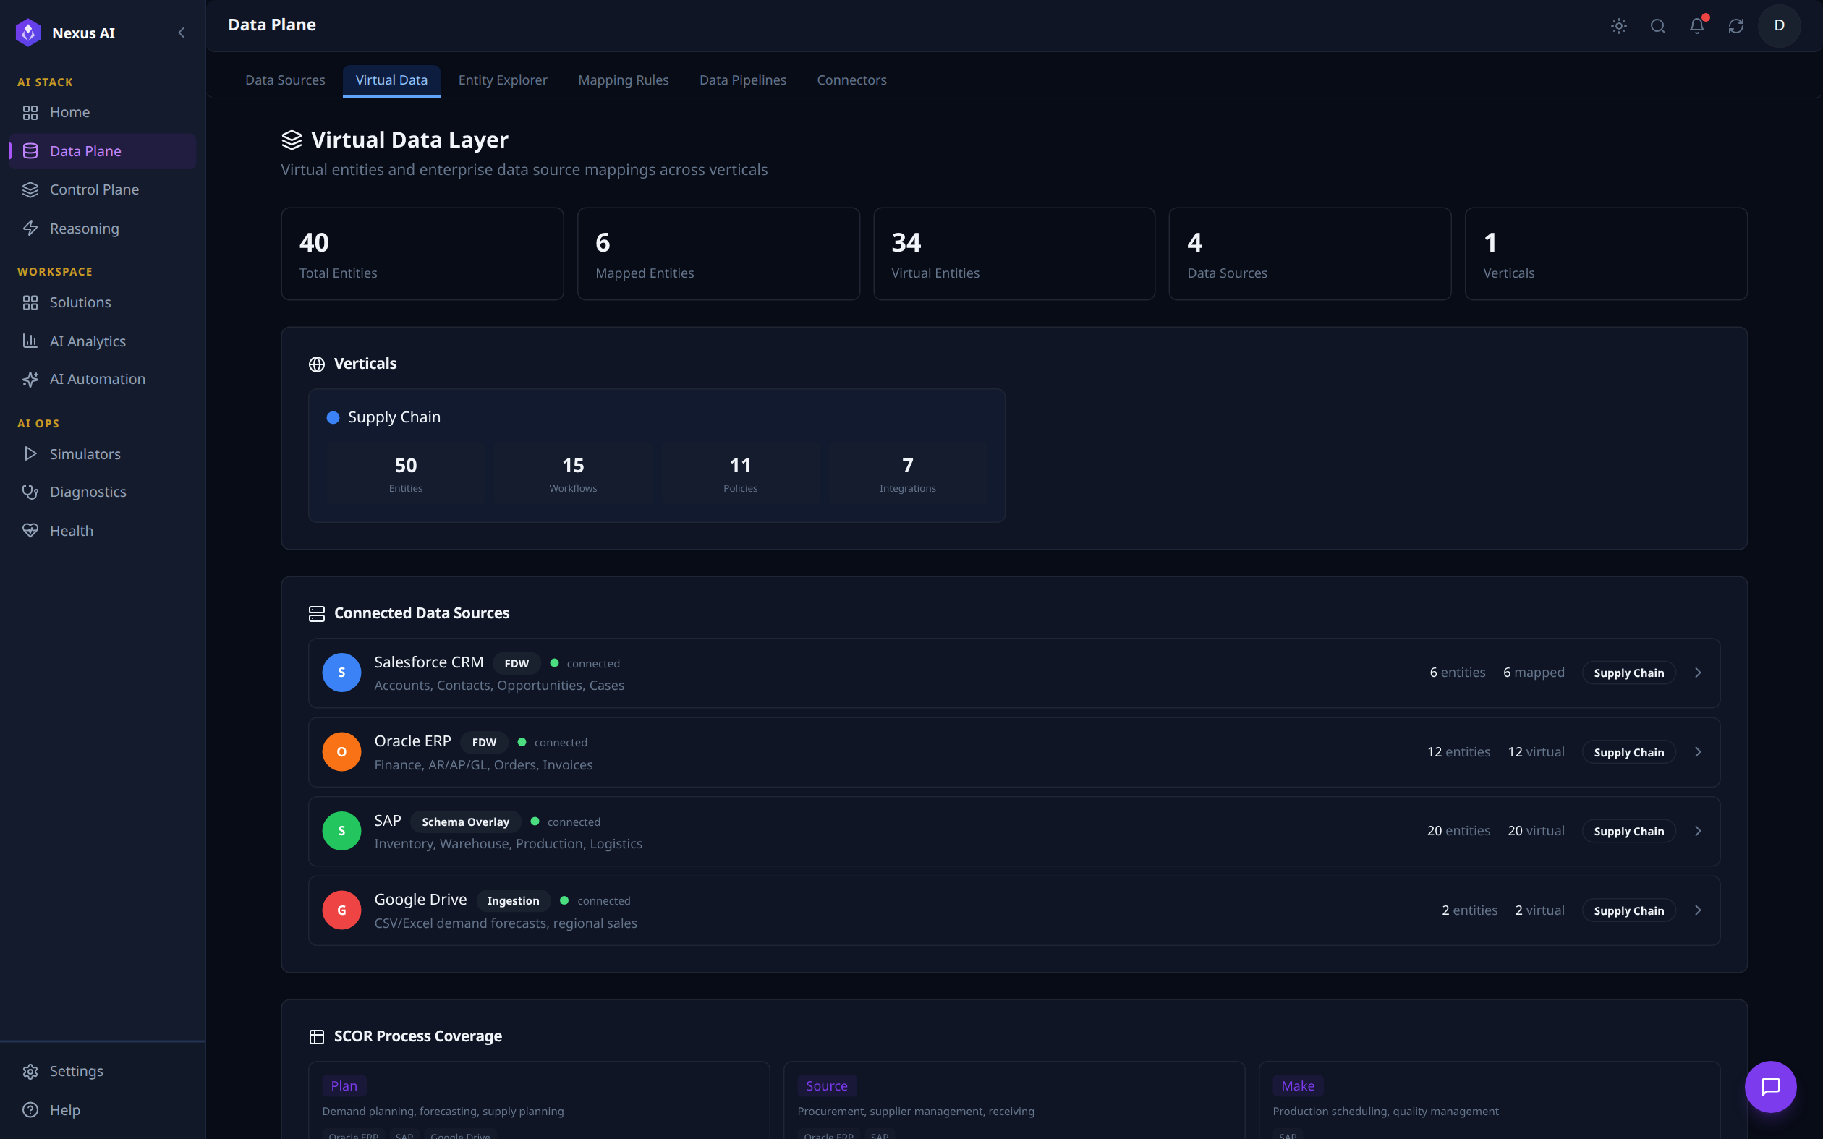Click the 11 Policies stat

tap(741, 473)
